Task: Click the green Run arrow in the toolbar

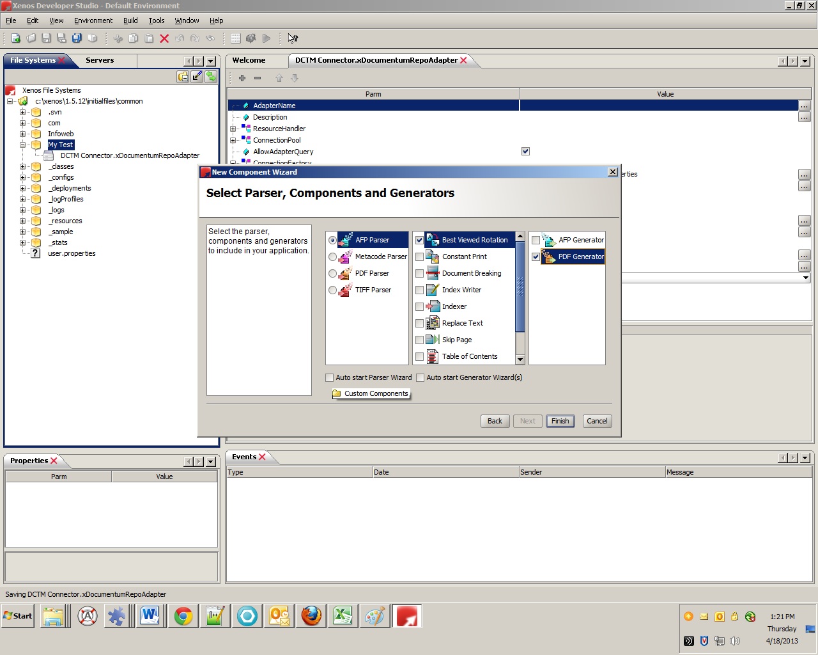Action: [x=266, y=38]
